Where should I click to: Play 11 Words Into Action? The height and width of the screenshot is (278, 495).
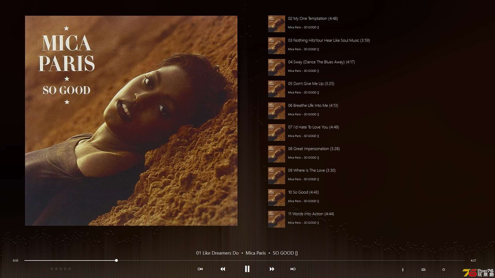pyautogui.click(x=311, y=214)
